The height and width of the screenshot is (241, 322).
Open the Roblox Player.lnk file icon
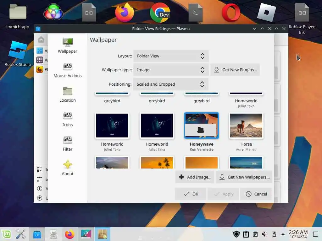pos(302,18)
